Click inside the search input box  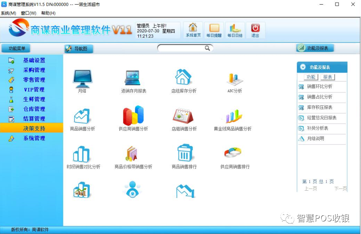[183, 48]
